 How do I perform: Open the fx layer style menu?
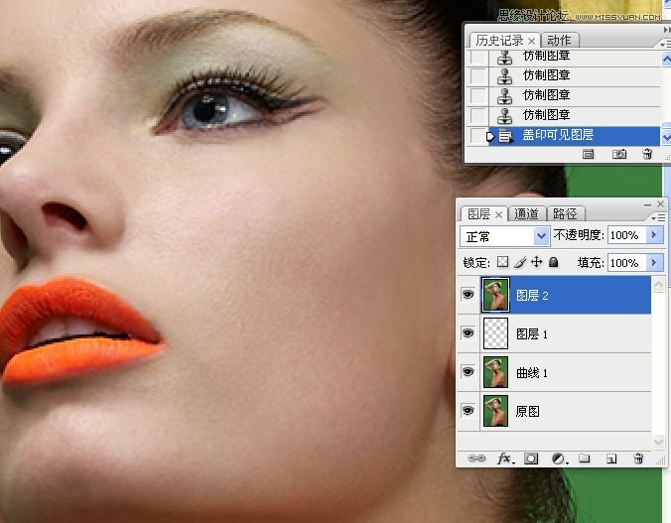pos(504,458)
